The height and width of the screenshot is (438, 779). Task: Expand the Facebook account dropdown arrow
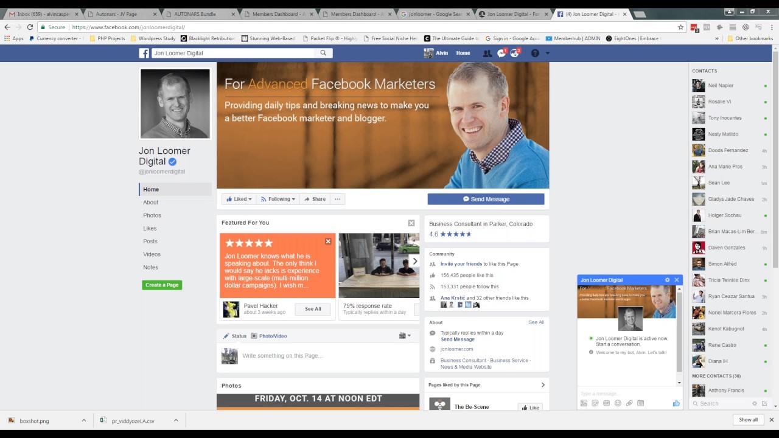(547, 53)
